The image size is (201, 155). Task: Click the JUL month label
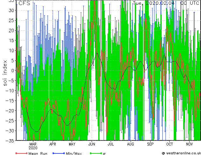click(111, 144)
